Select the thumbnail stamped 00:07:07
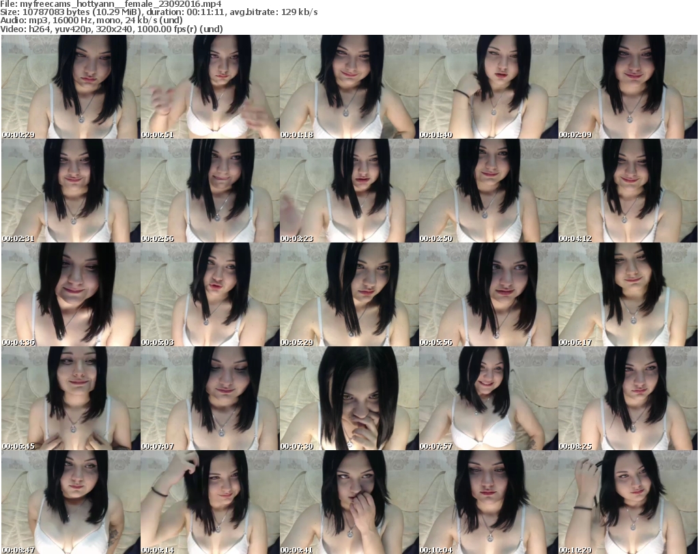 (210, 398)
